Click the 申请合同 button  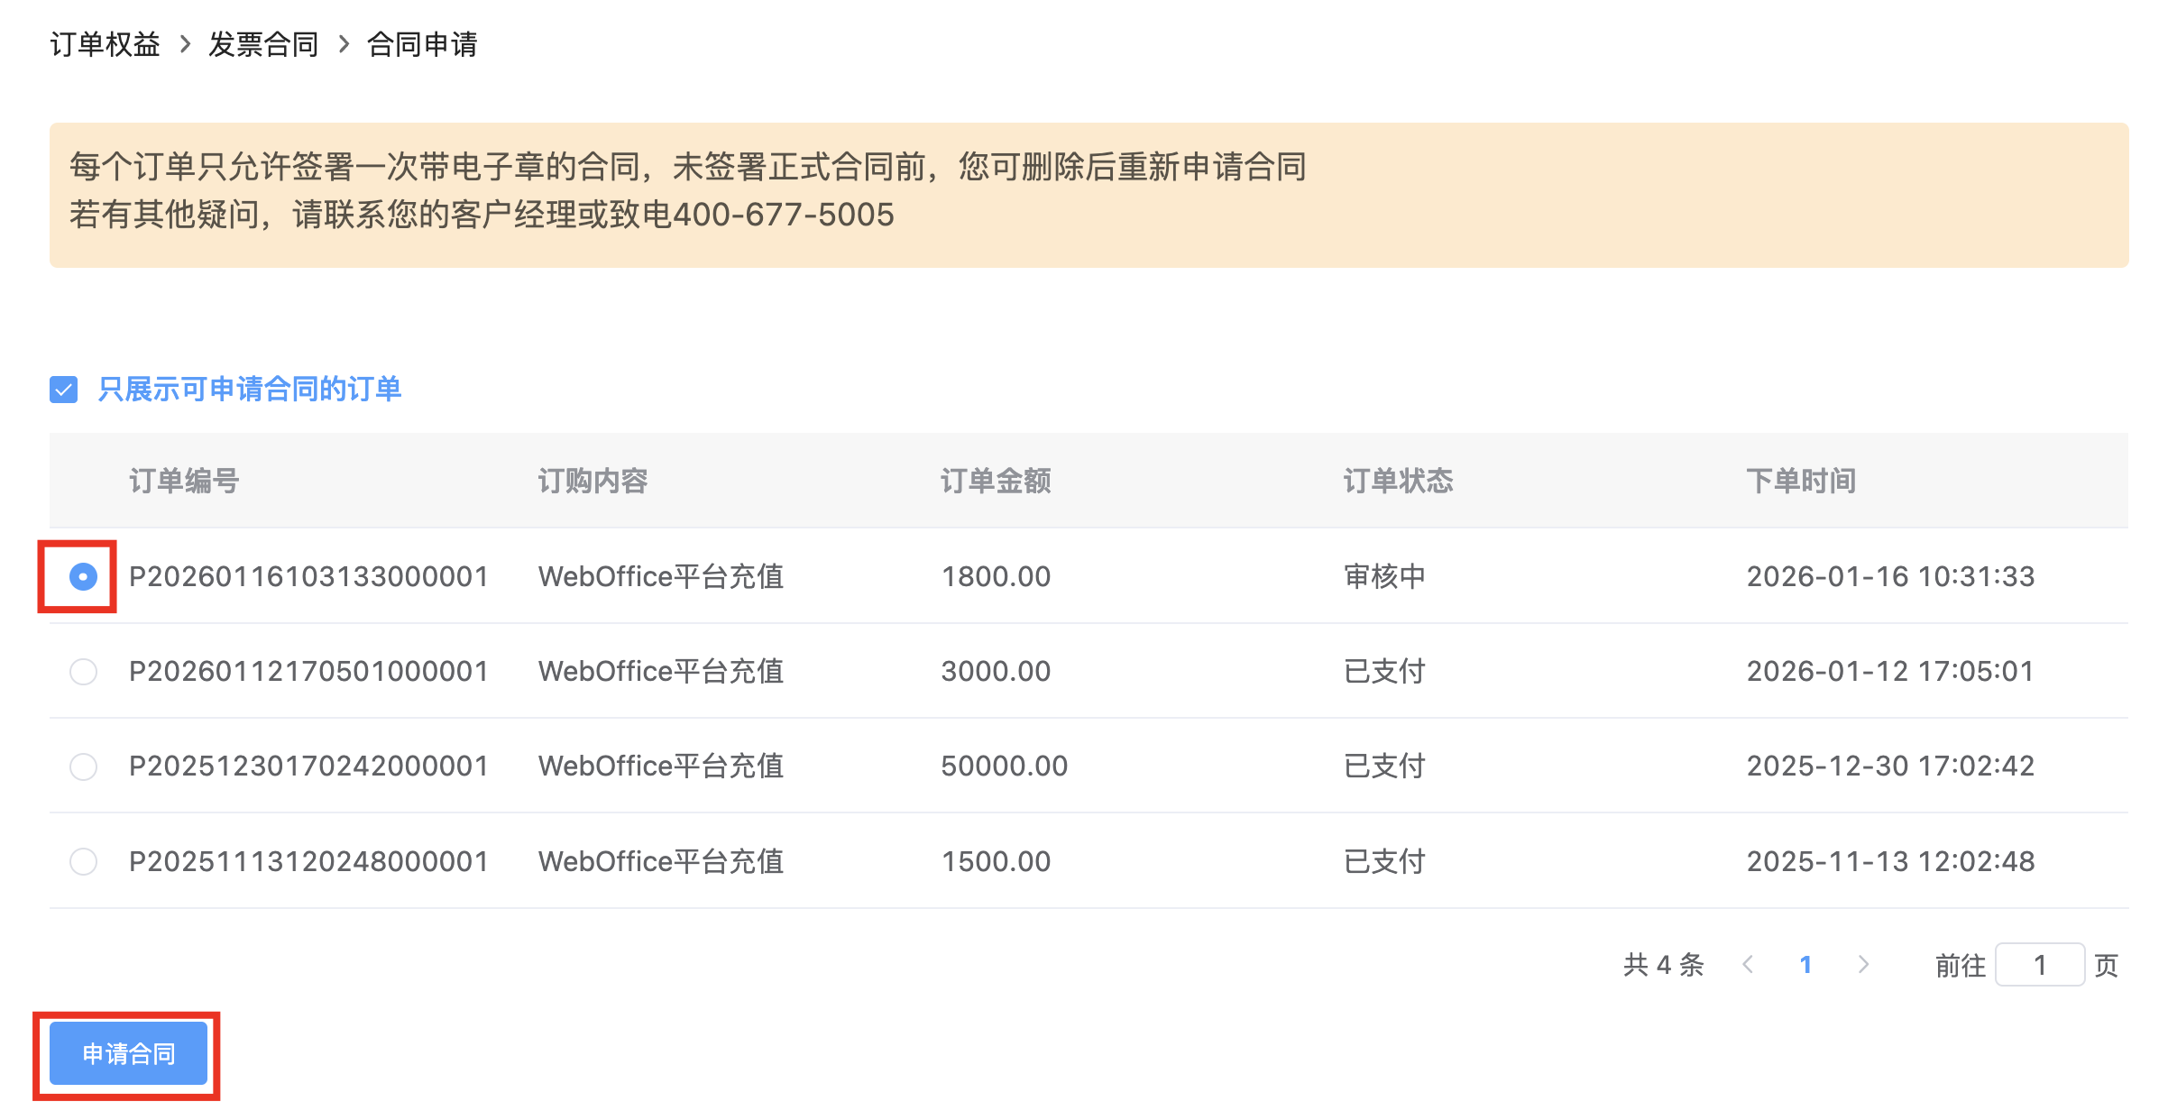click(x=128, y=1053)
